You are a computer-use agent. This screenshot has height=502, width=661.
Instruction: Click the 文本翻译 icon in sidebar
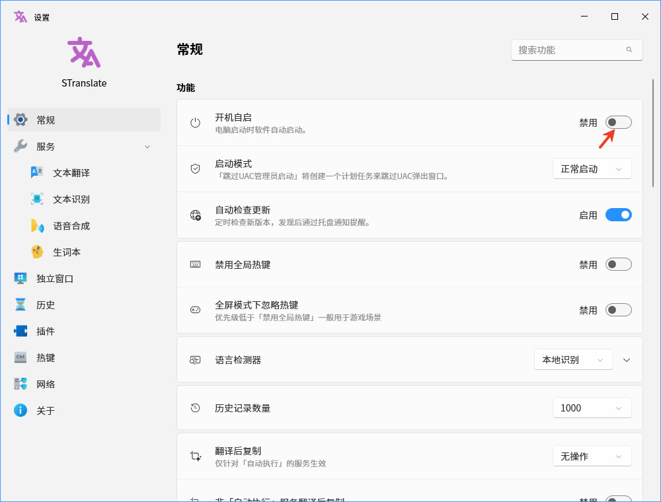(x=37, y=172)
